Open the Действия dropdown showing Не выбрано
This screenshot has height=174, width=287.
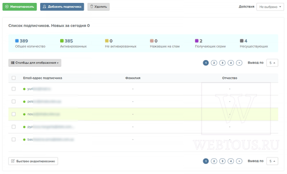(270, 7)
